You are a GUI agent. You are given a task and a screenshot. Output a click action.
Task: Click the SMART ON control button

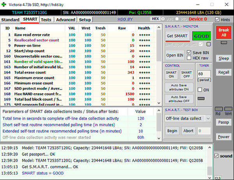171,74
